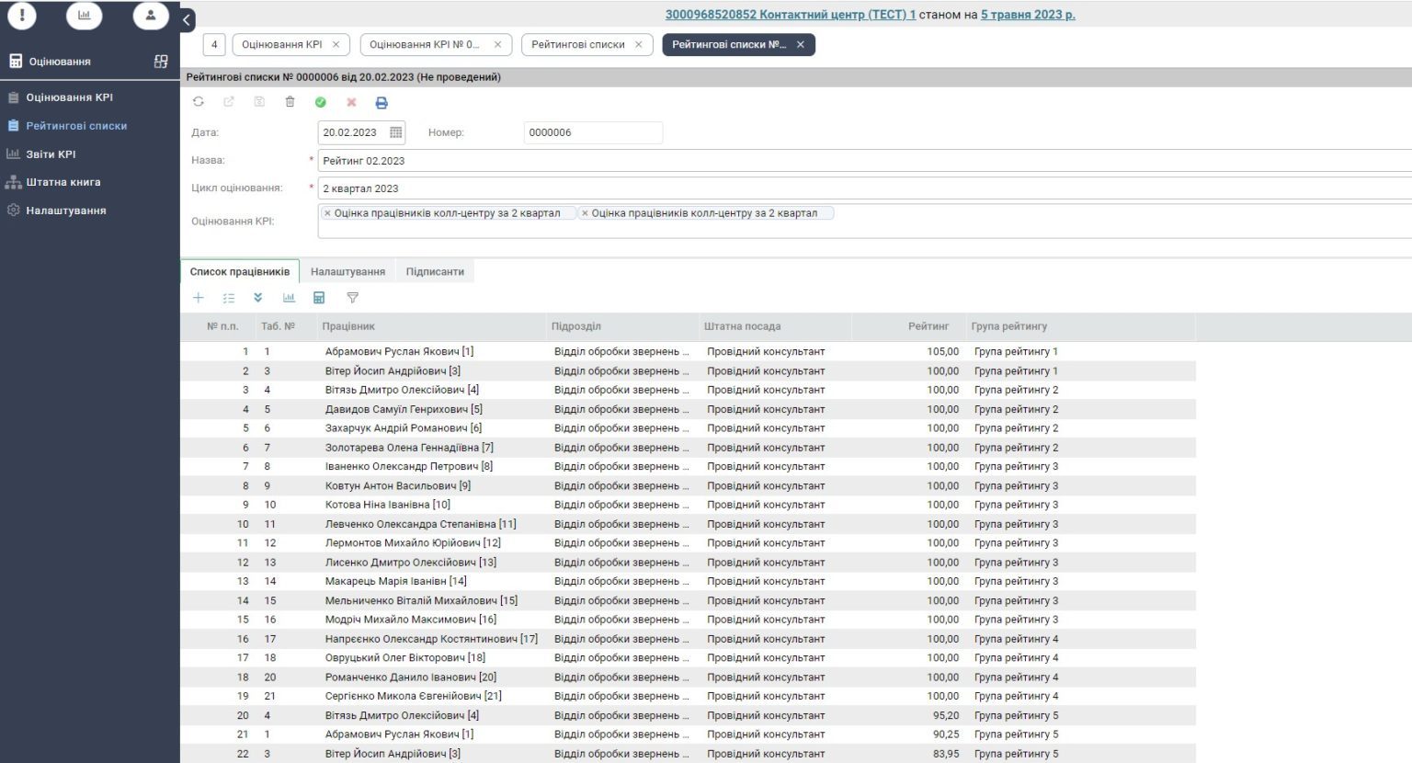Click the blue print icon
The image size is (1412, 763).
pyautogui.click(x=381, y=103)
